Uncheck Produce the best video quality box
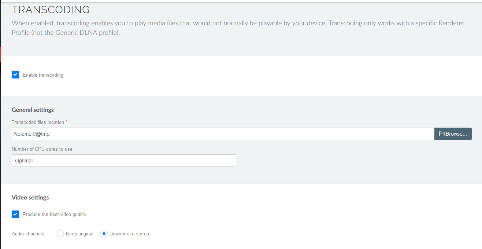Image resolution: width=482 pixels, height=249 pixels. pos(15,214)
